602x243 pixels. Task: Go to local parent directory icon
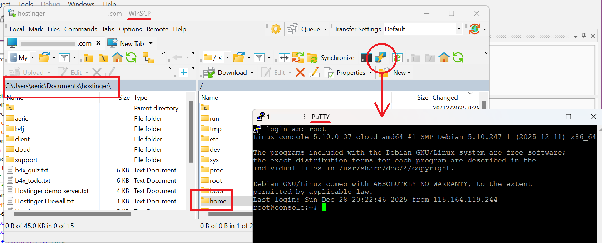point(89,58)
